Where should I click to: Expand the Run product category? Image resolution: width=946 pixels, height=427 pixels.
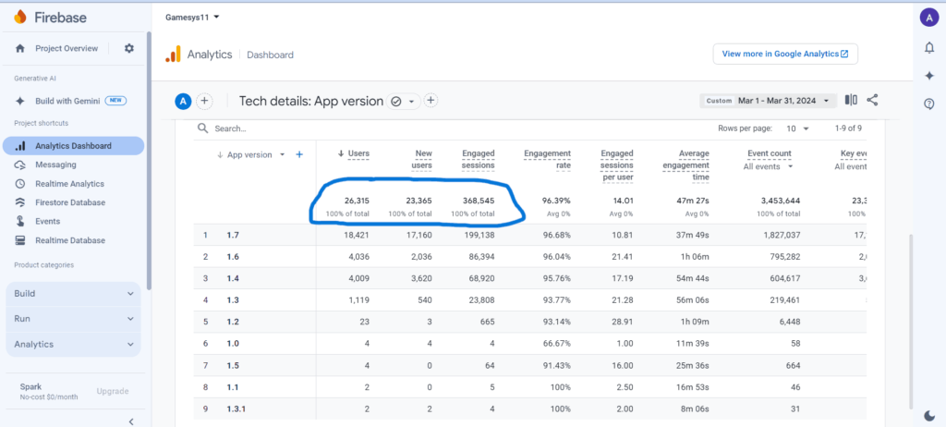(x=74, y=318)
